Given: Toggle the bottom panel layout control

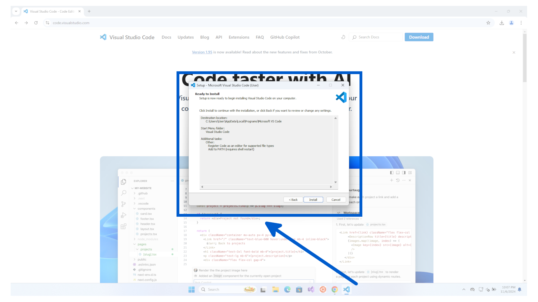Looking at the screenshot, I should click(398, 173).
